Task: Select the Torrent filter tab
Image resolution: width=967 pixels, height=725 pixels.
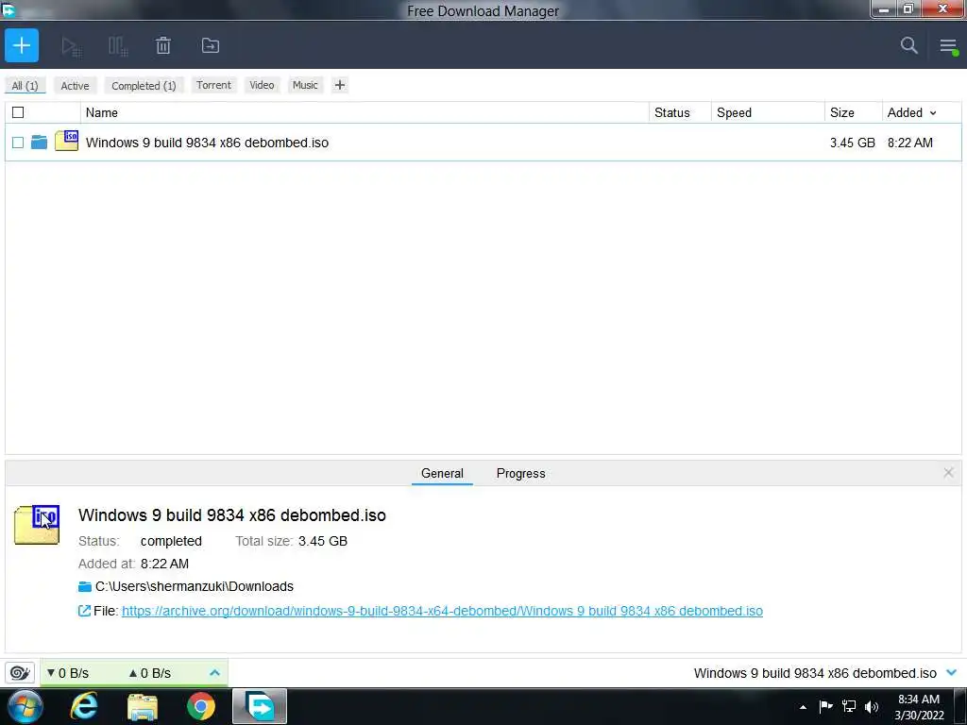Action: (x=213, y=85)
